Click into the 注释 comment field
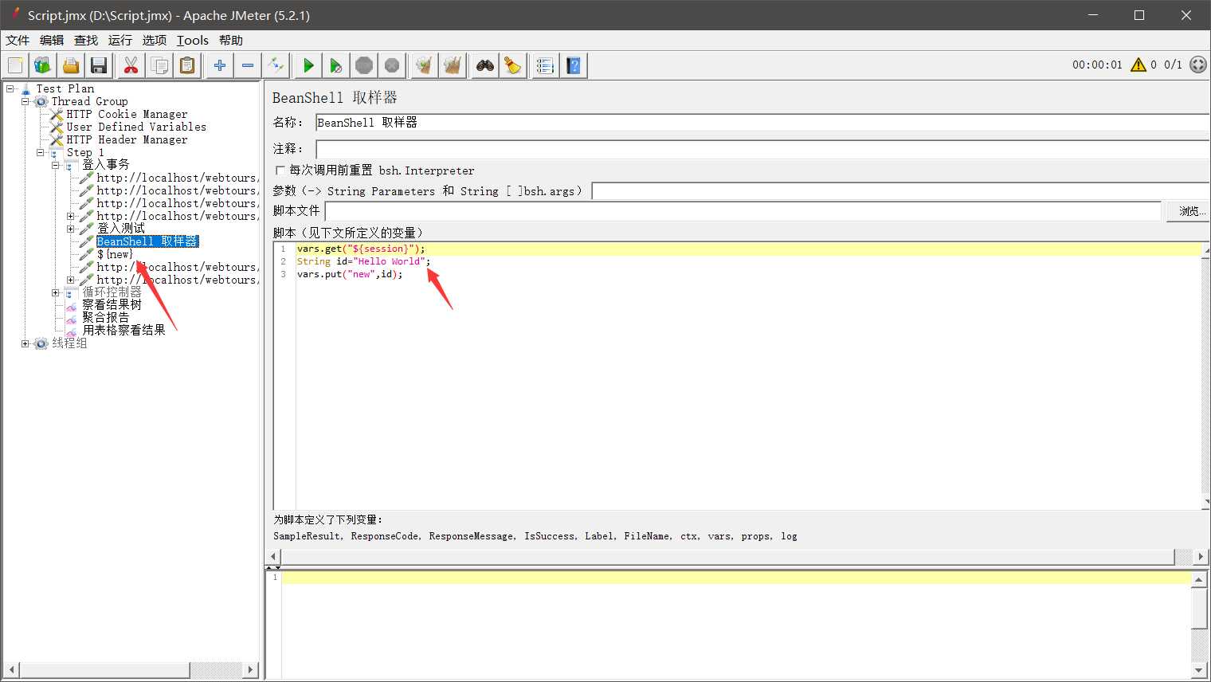1211x682 pixels. [x=762, y=149]
